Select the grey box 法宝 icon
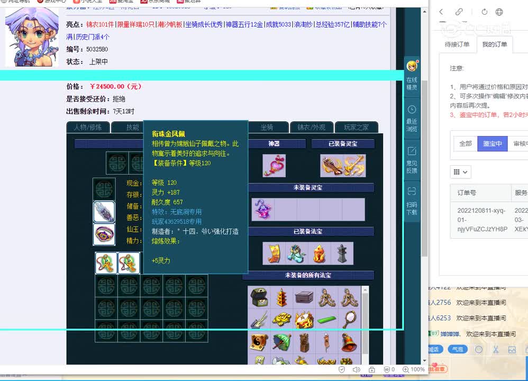This screenshot has width=528, height=381. click(x=304, y=297)
